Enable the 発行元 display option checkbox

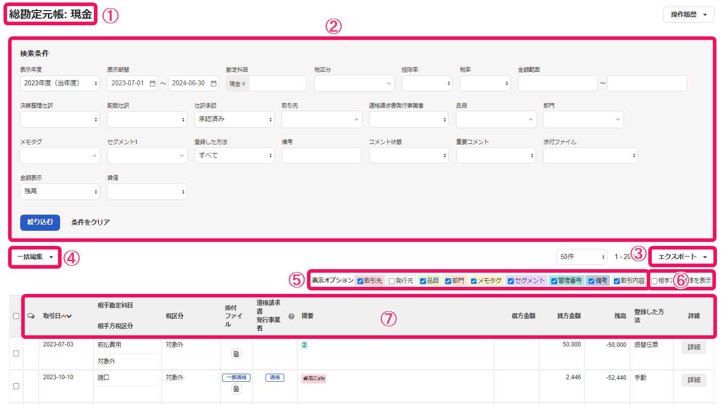(x=391, y=281)
